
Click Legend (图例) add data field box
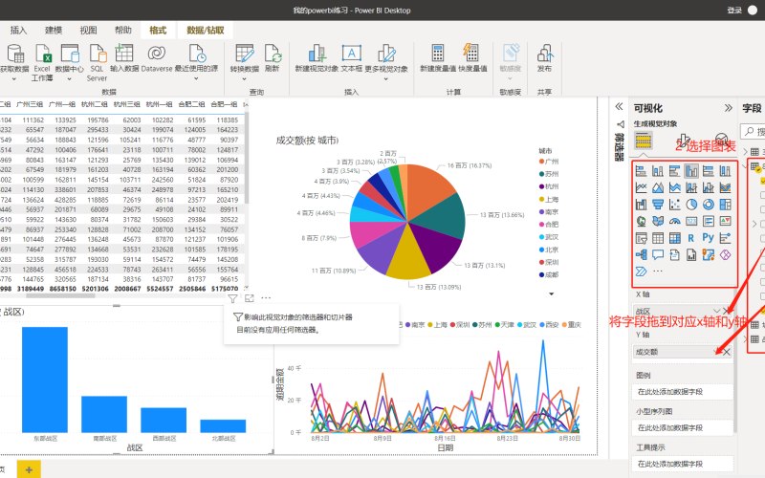click(x=683, y=392)
